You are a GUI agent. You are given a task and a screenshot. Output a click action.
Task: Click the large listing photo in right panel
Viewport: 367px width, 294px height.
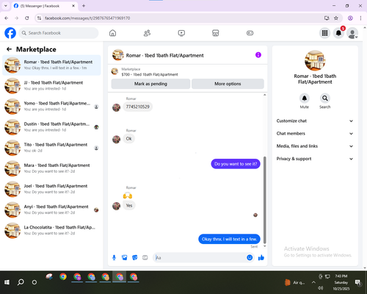(315, 60)
